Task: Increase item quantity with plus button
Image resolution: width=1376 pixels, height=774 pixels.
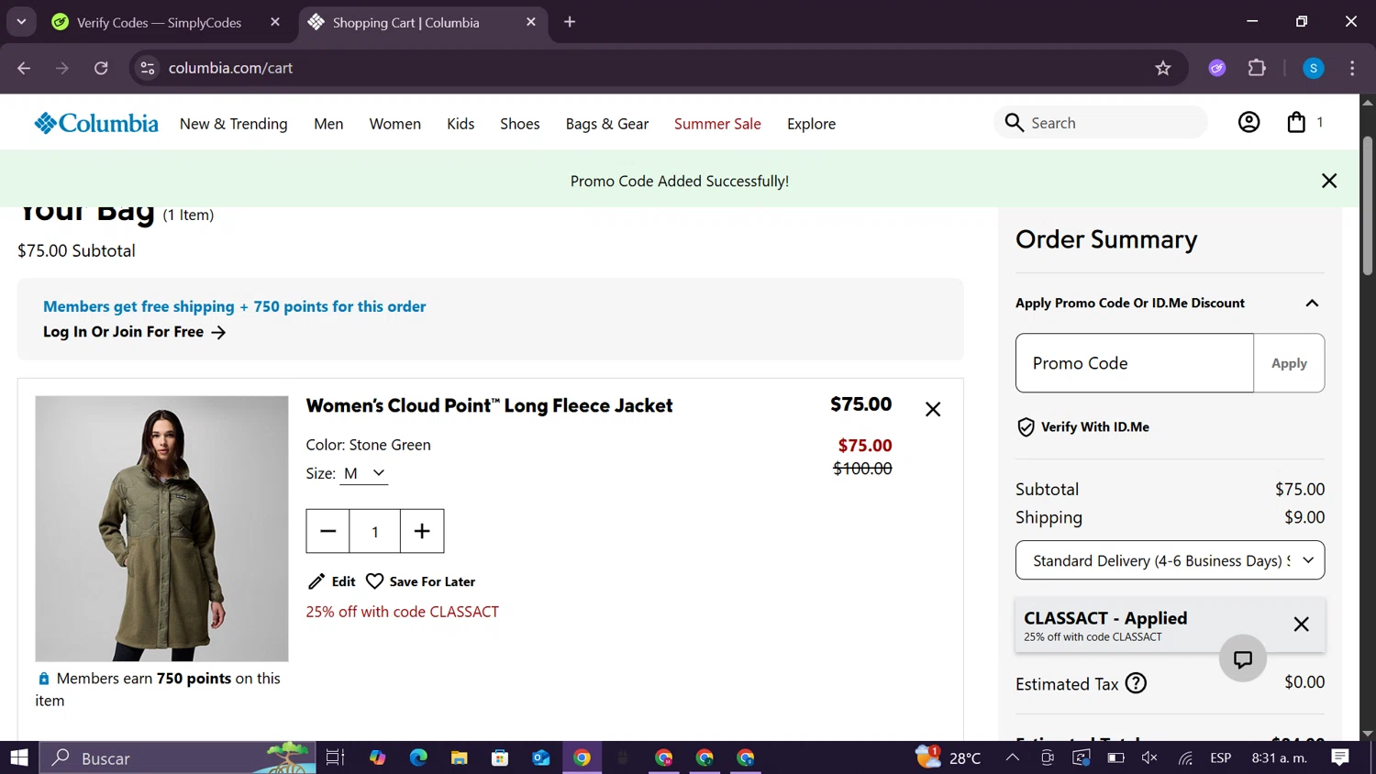Action: [x=422, y=531]
